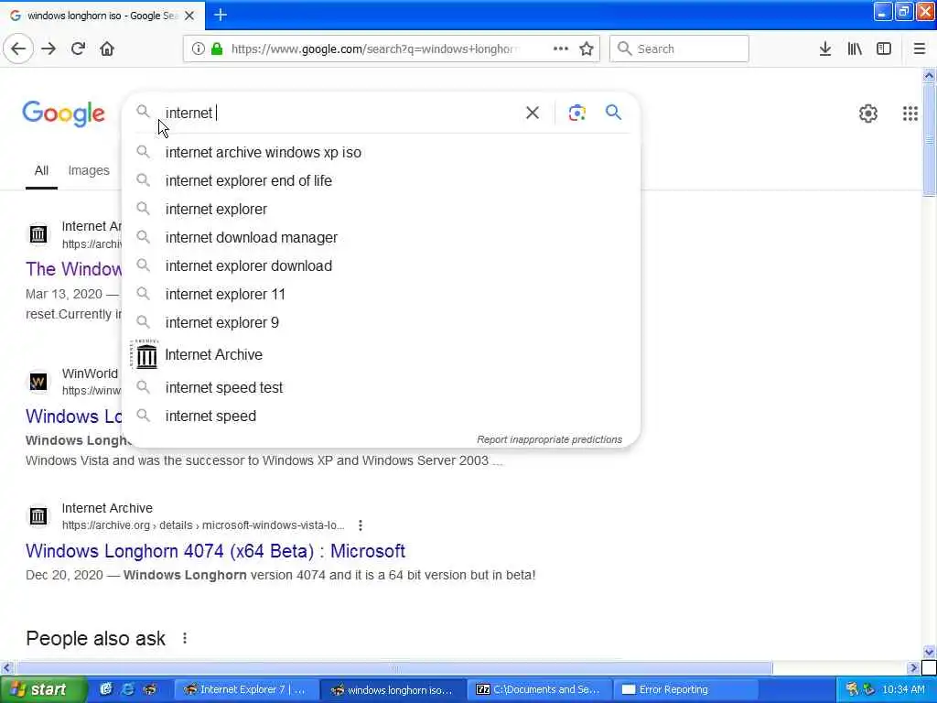Submit search with blue magnifier icon

[613, 112]
